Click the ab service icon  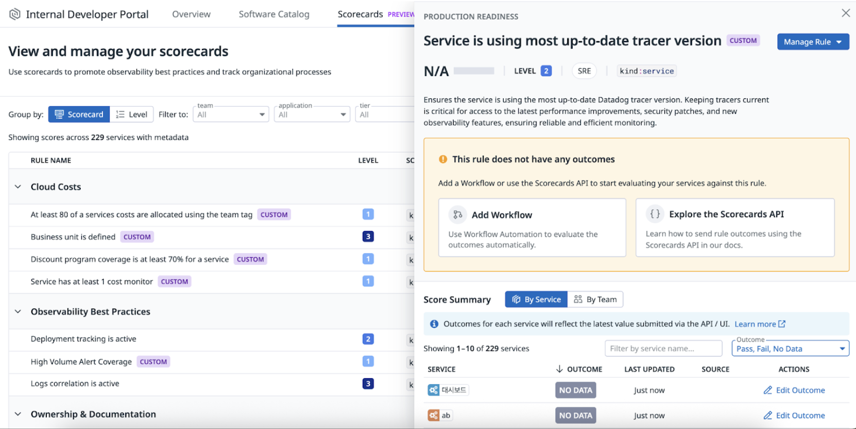pyautogui.click(x=434, y=415)
